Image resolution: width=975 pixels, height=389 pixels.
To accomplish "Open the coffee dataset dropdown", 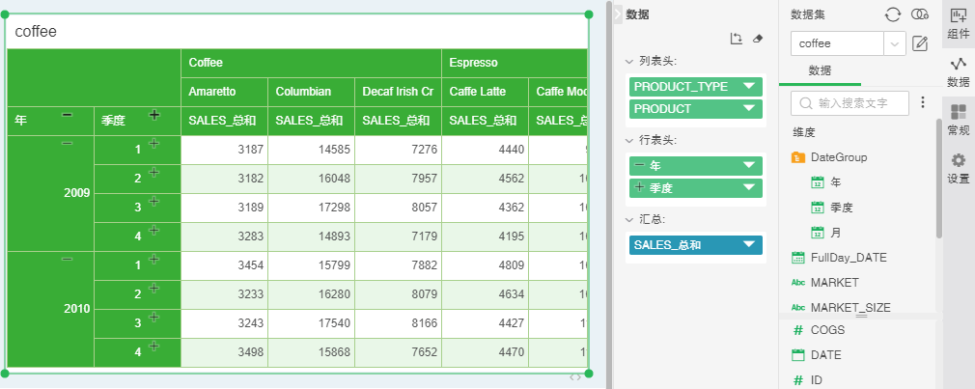I will coord(895,43).
